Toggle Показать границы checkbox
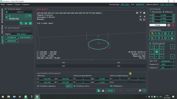177x99 pixels. (x=38, y=86)
